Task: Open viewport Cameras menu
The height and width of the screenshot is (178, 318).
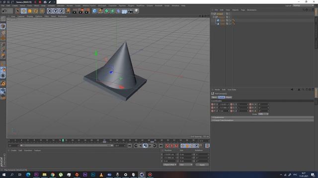Action: [21, 16]
